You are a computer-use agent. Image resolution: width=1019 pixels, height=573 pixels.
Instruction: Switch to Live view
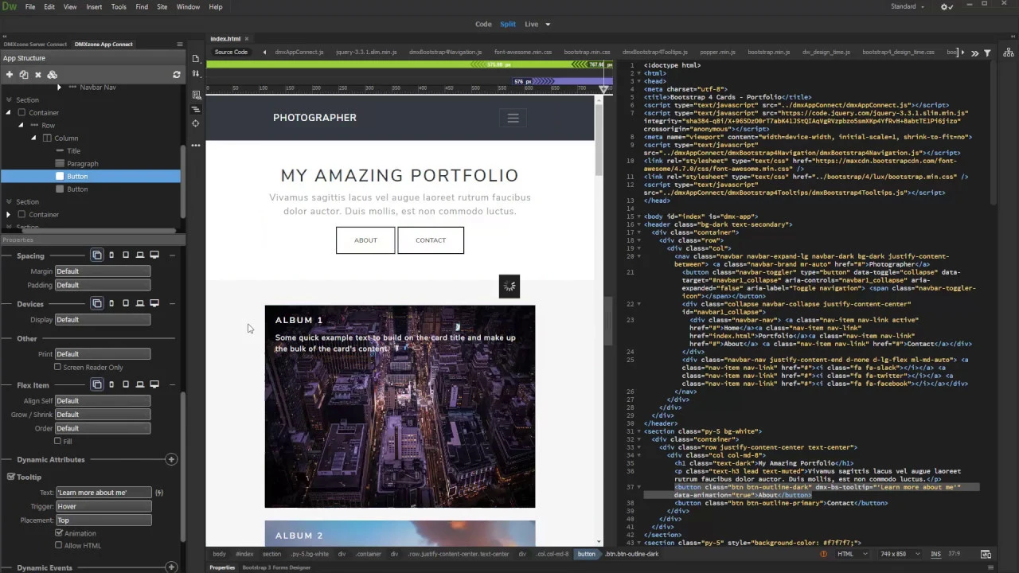pos(531,24)
